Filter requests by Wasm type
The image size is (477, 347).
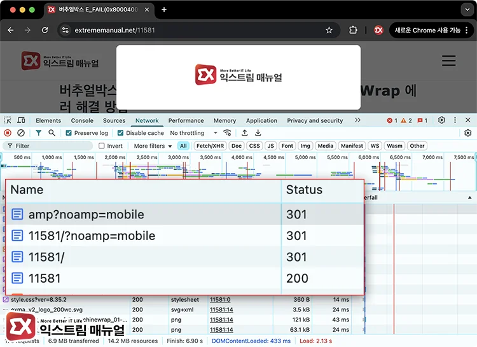pyautogui.click(x=394, y=146)
